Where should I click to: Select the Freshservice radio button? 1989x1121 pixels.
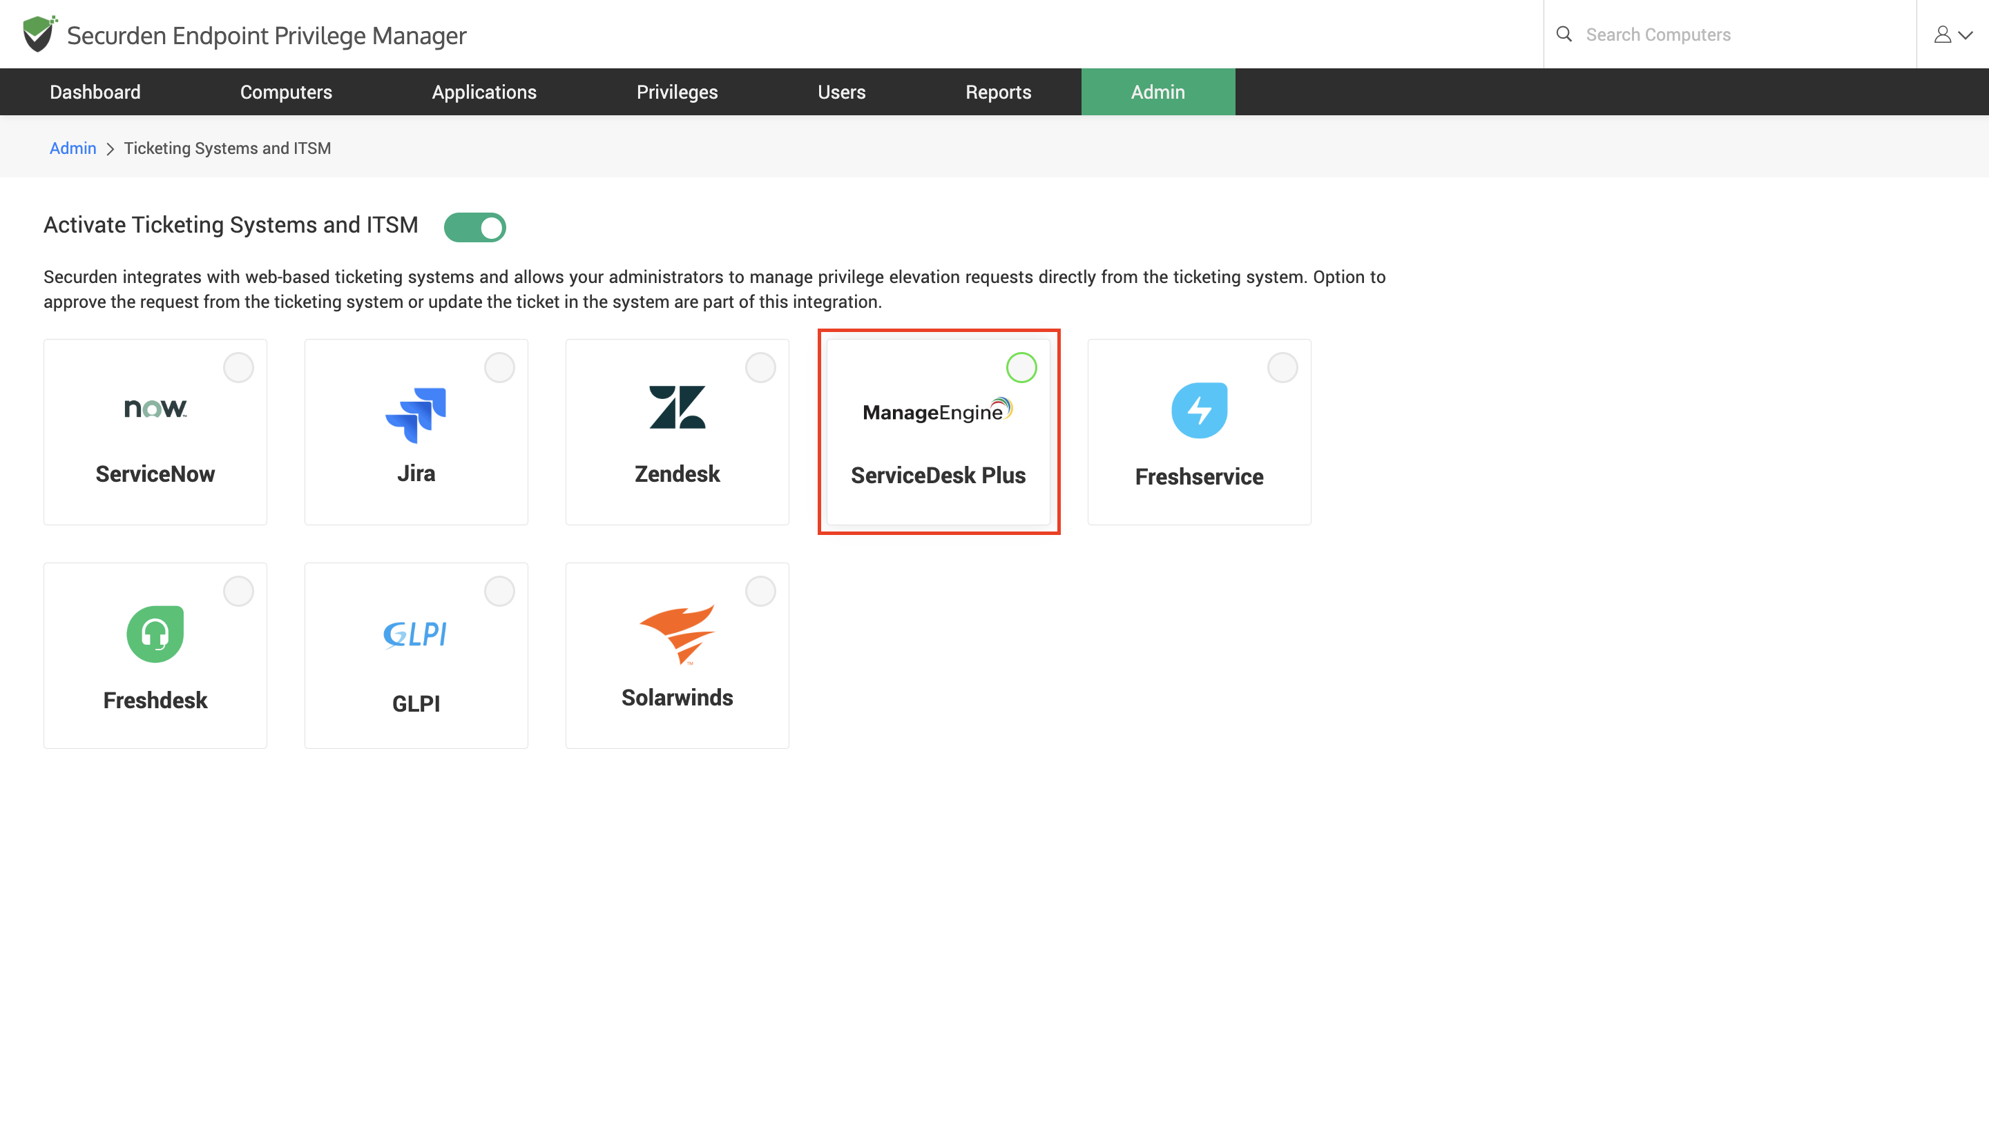click(1282, 367)
